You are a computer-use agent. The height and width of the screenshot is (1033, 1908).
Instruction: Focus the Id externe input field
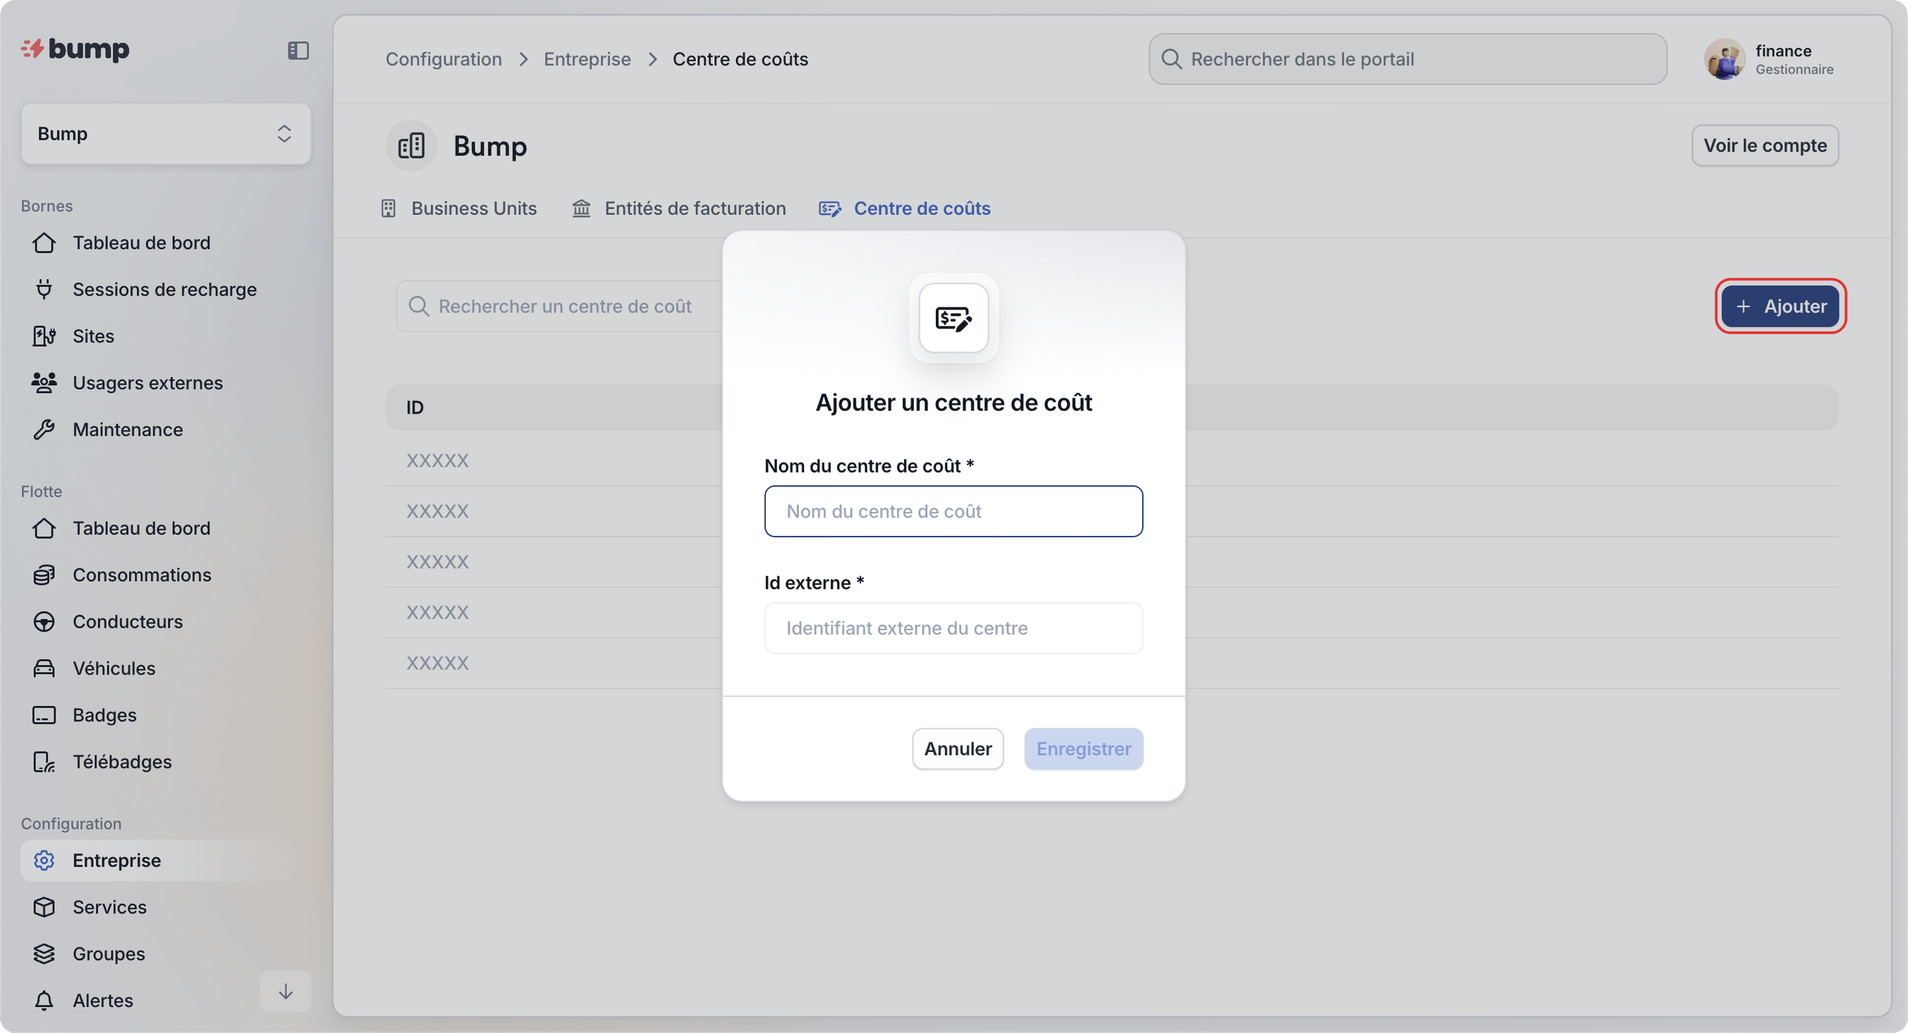[x=953, y=628]
